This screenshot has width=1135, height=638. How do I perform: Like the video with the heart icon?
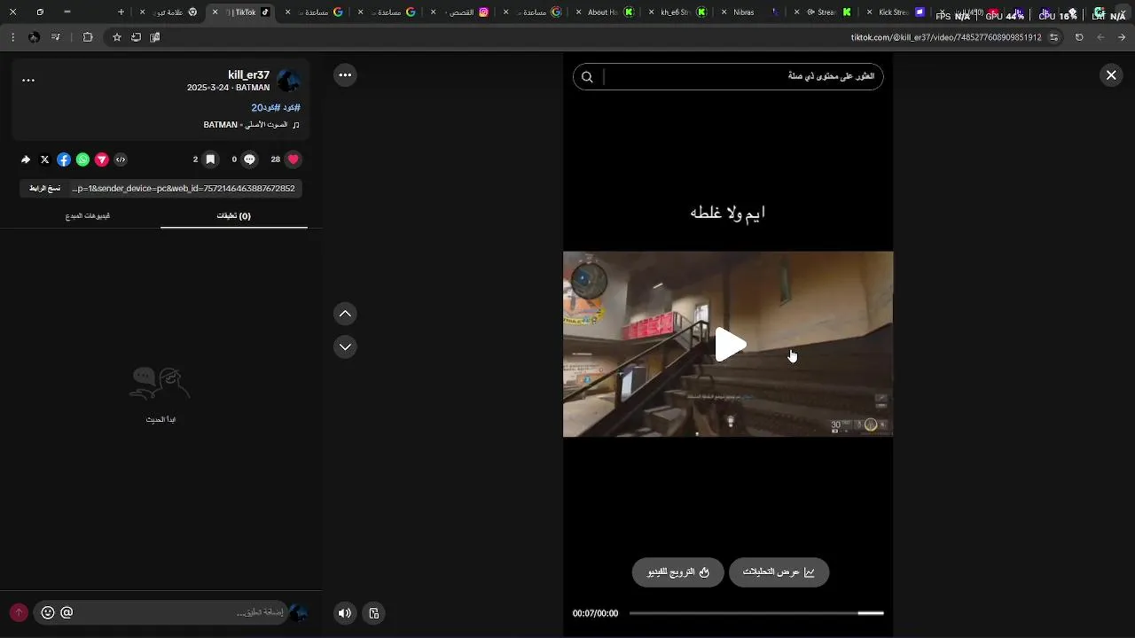(x=294, y=159)
